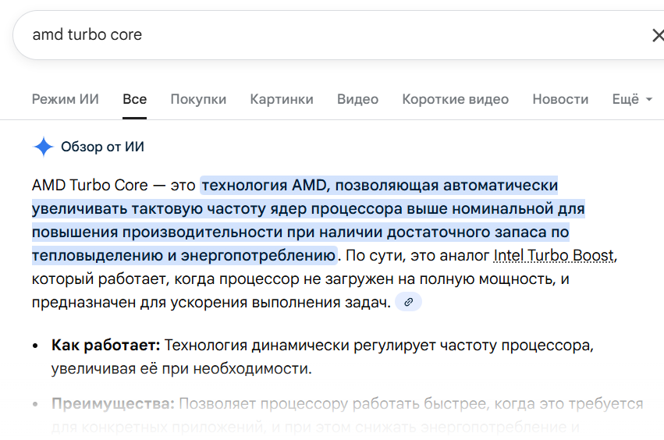Click the text "AMD Turbo Core — это"

113,186
